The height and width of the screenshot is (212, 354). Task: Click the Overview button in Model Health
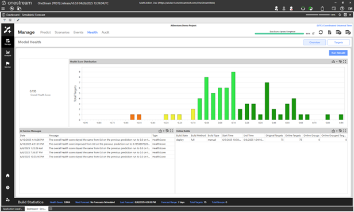coord(314,42)
